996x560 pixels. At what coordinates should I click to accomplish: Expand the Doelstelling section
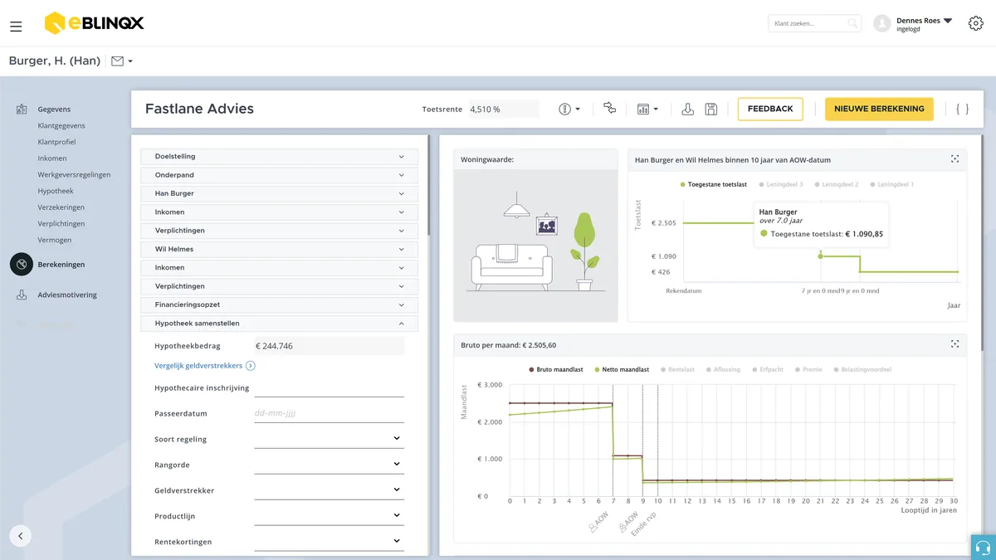(280, 156)
